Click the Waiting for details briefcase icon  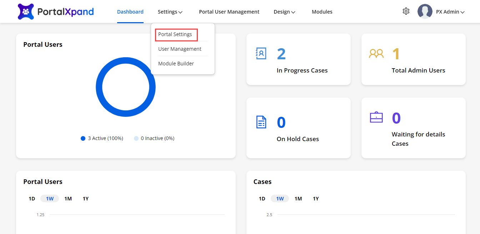coord(376,117)
